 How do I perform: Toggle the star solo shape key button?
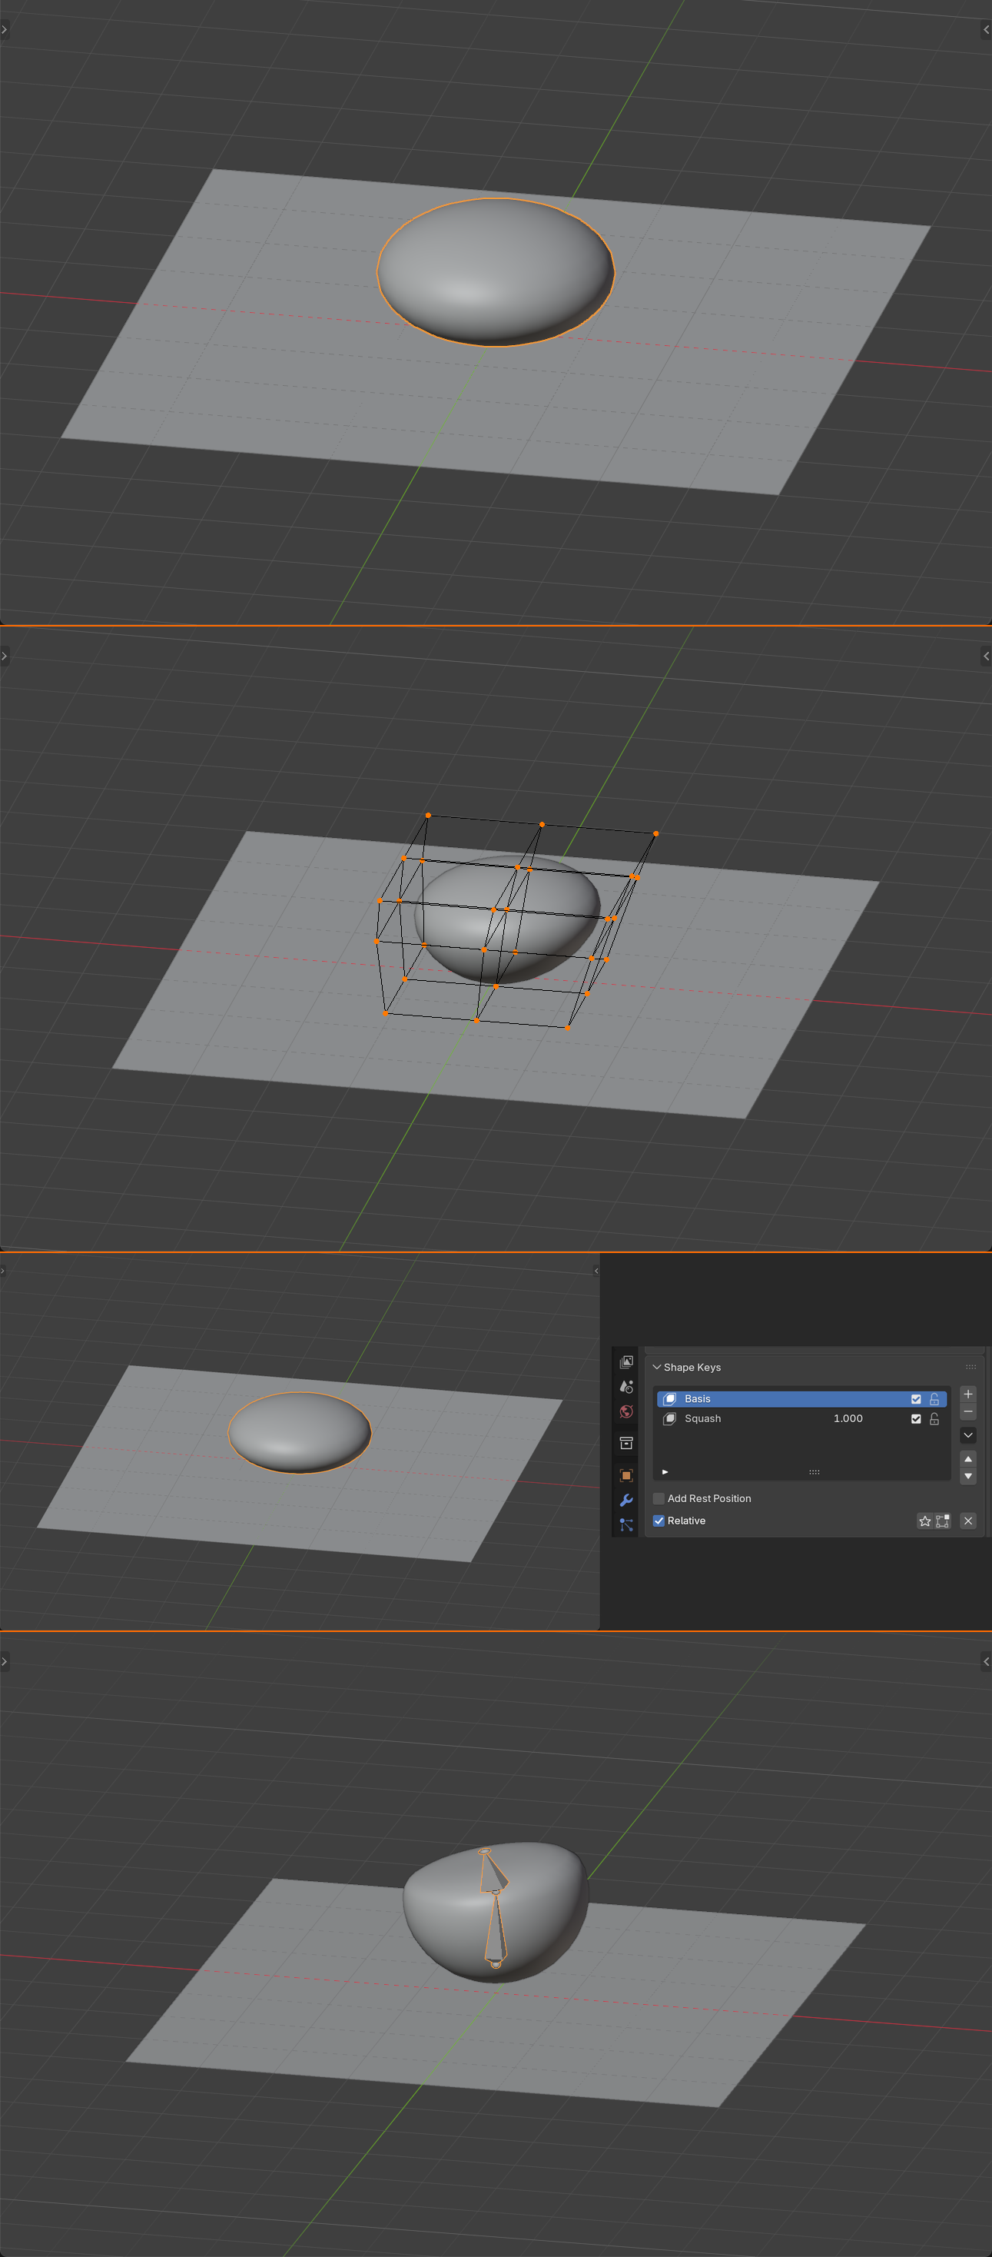(x=924, y=1521)
